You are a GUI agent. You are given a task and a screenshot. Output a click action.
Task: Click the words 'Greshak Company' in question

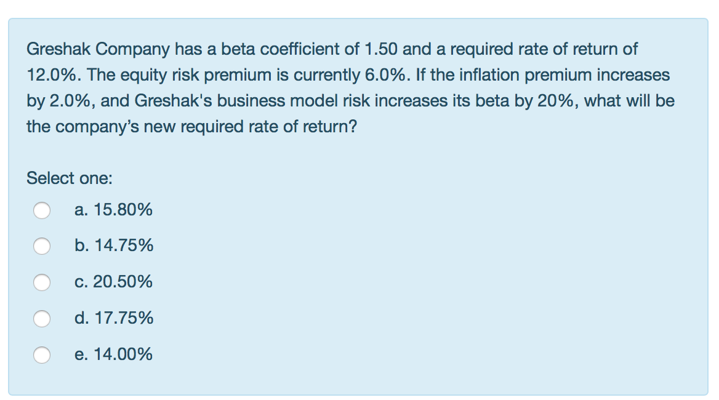(98, 49)
